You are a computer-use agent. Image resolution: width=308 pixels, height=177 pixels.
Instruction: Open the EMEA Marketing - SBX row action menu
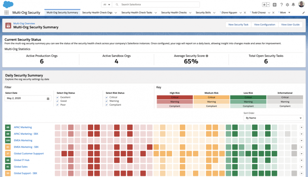(301, 147)
